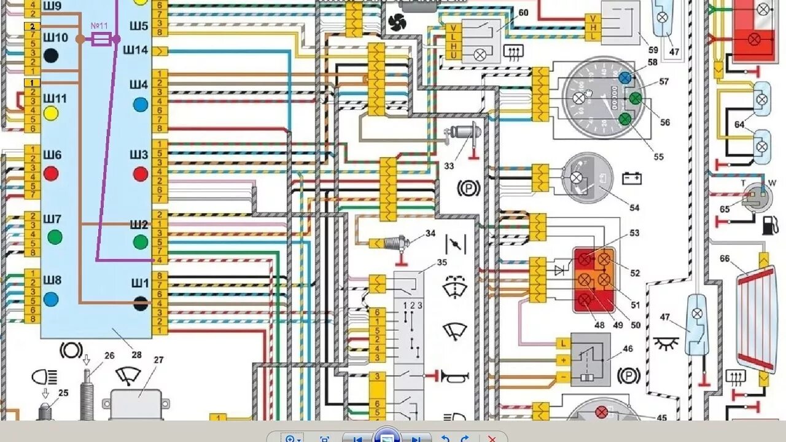Click connector label Ш5
Image resolution: width=786 pixels, height=442 pixels.
139,26
